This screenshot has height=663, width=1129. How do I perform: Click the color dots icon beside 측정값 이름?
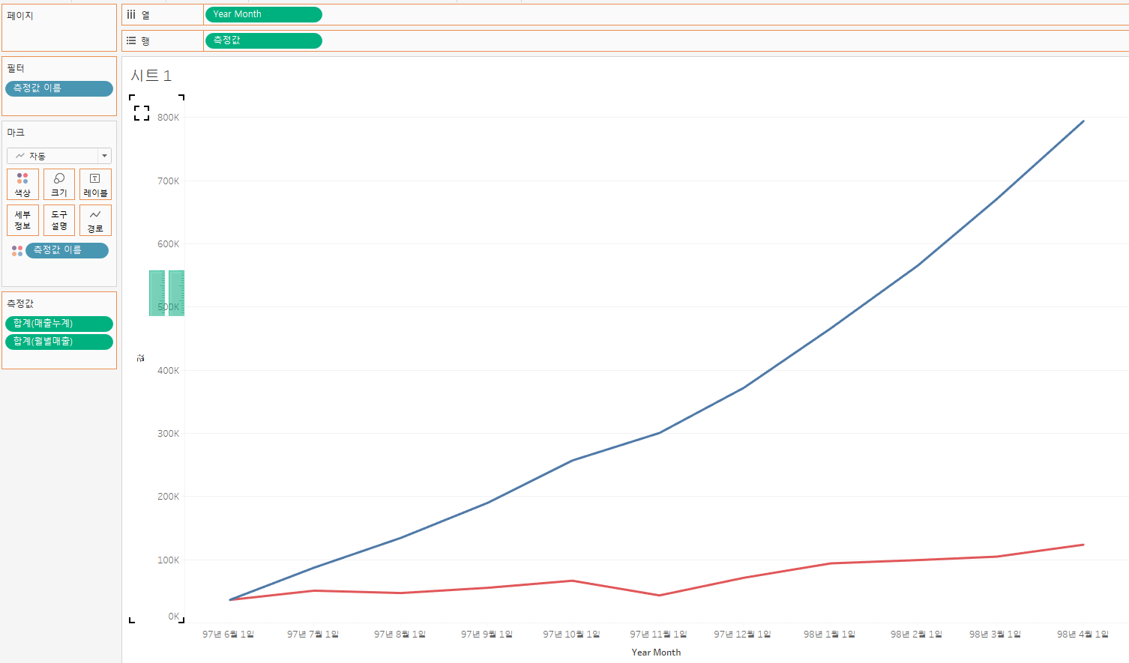pos(16,250)
